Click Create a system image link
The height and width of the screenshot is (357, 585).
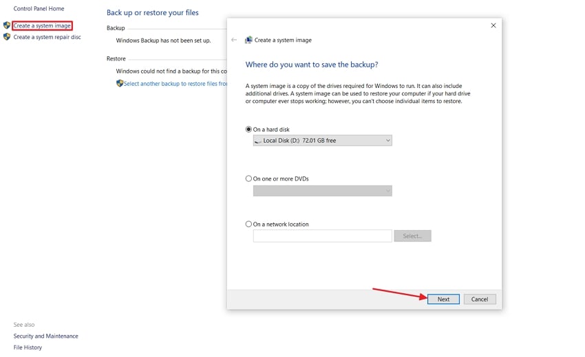pyautogui.click(x=42, y=25)
